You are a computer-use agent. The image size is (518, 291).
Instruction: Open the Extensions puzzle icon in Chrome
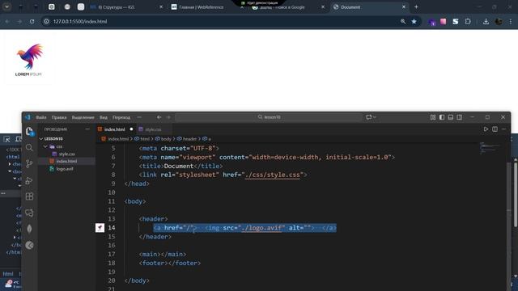coord(468,22)
